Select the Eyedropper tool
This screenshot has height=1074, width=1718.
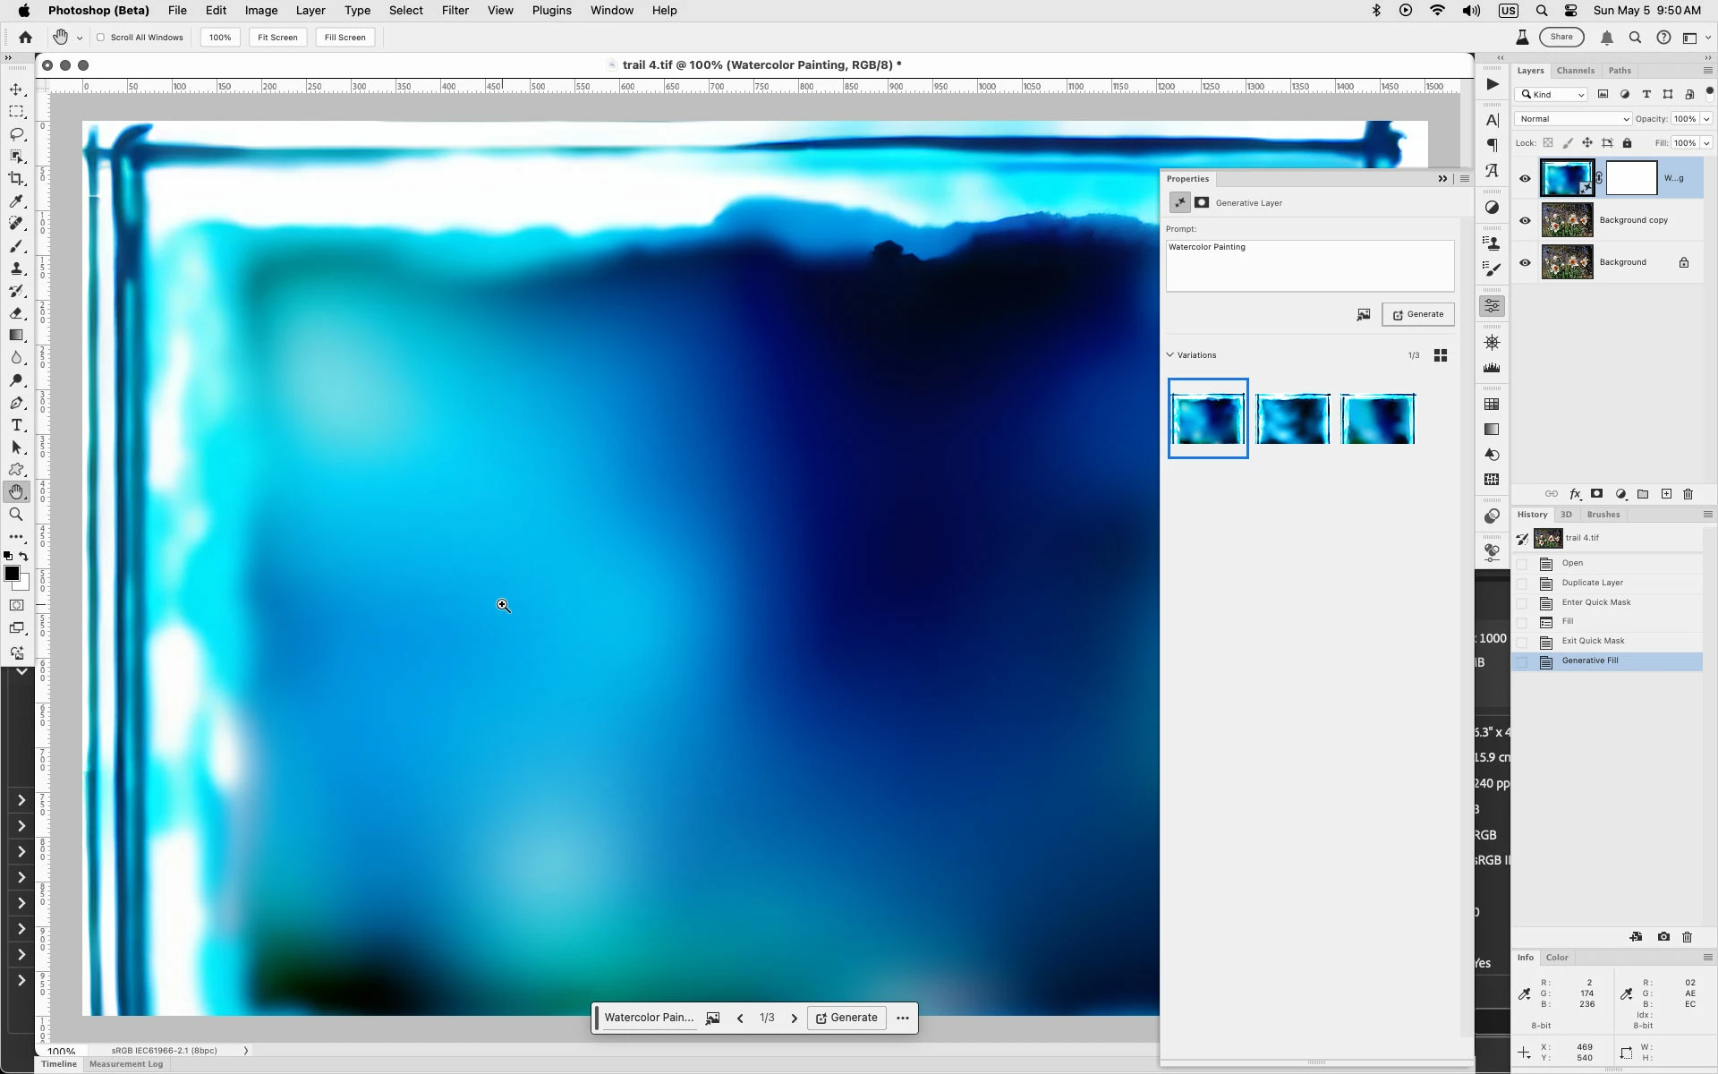tap(16, 201)
